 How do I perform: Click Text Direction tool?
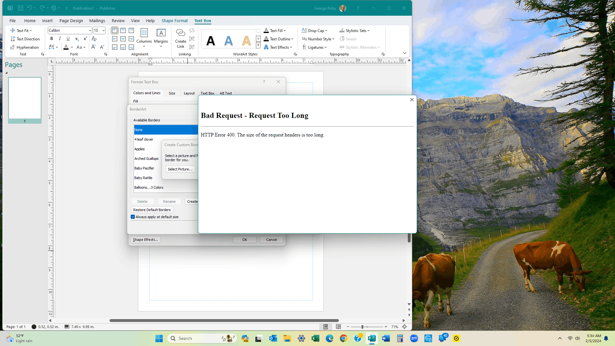pos(25,39)
